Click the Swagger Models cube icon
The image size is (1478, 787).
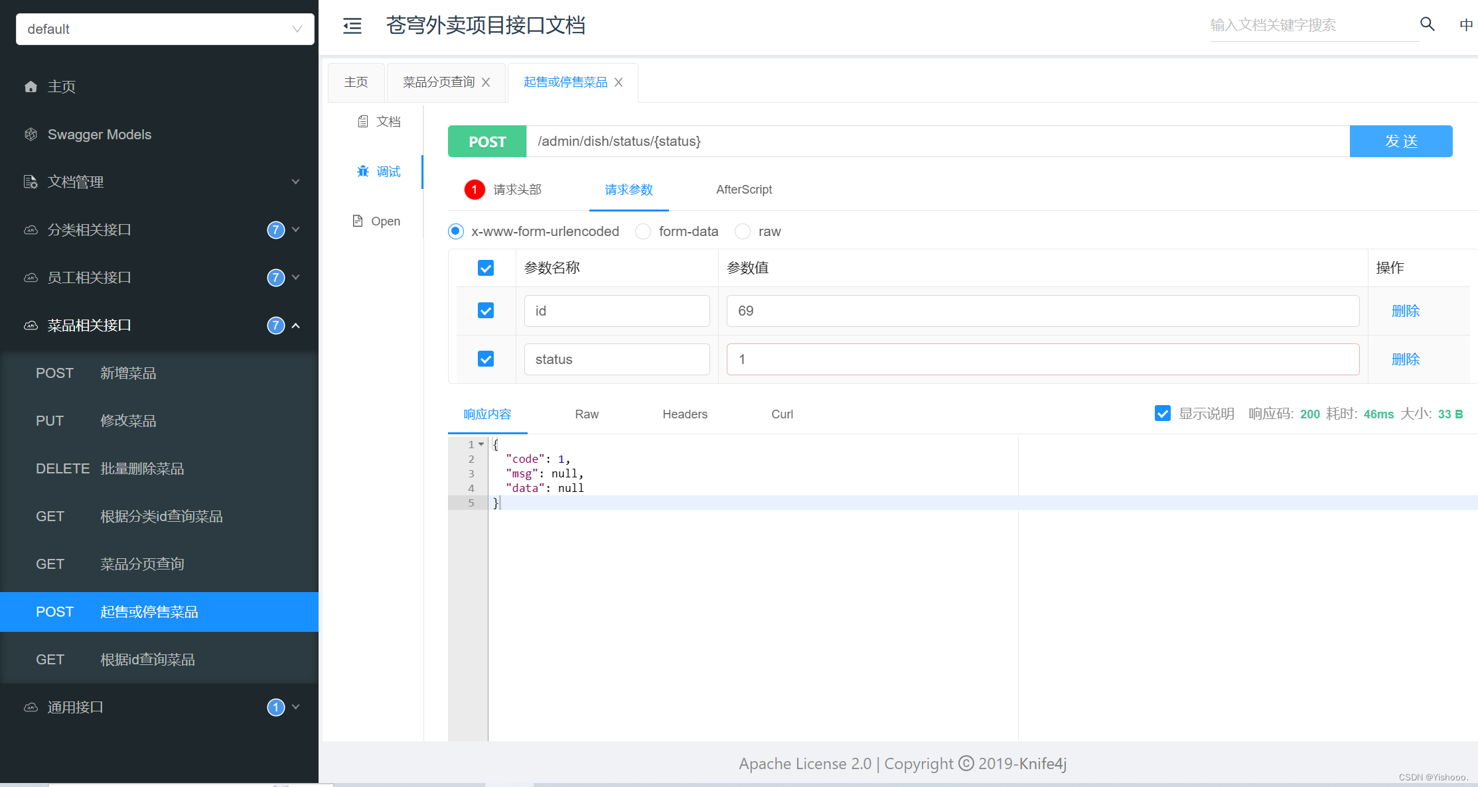tap(31, 135)
